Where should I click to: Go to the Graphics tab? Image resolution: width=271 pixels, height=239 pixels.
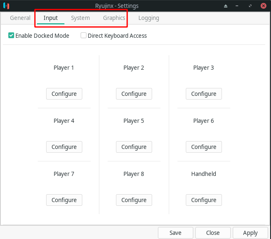click(114, 18)
